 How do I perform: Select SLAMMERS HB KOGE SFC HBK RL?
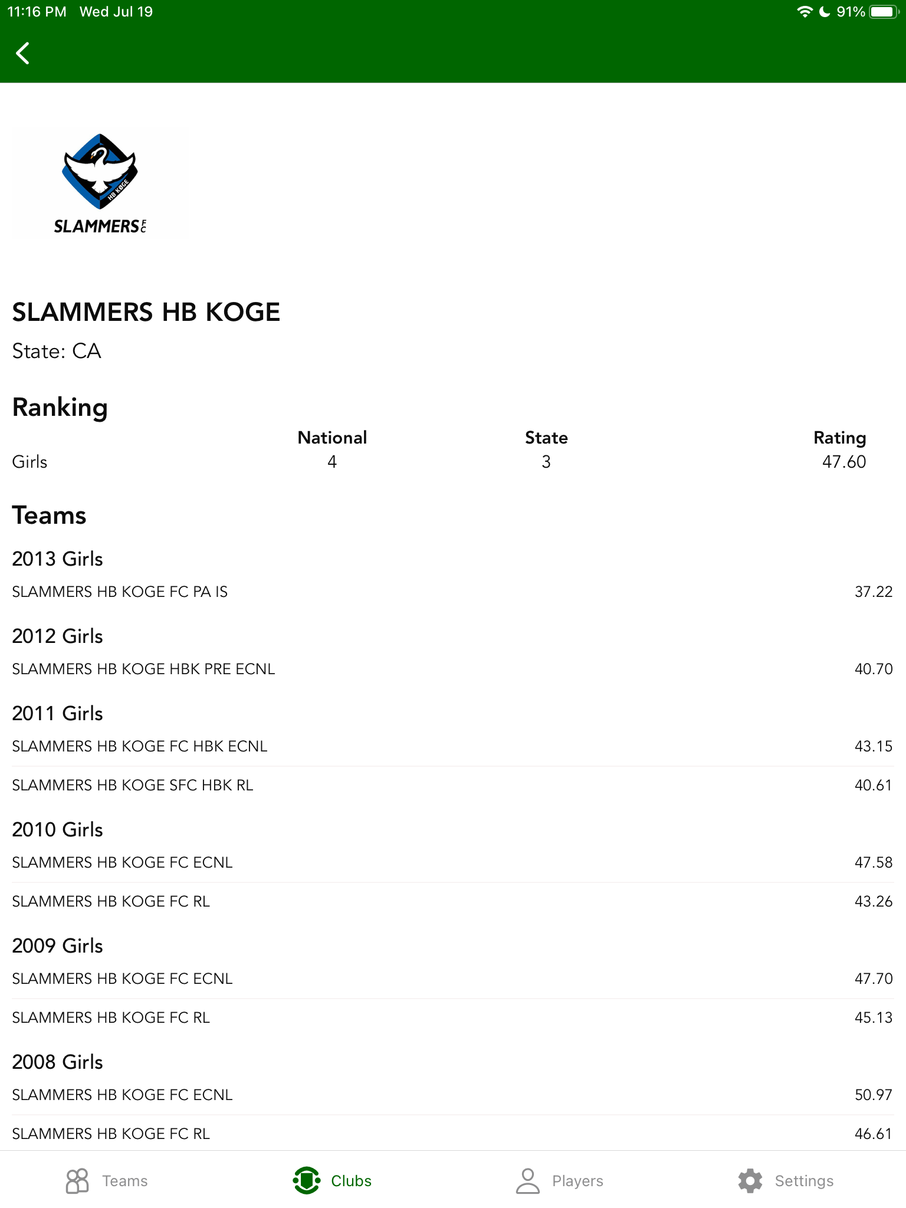(x=133, y=785)
